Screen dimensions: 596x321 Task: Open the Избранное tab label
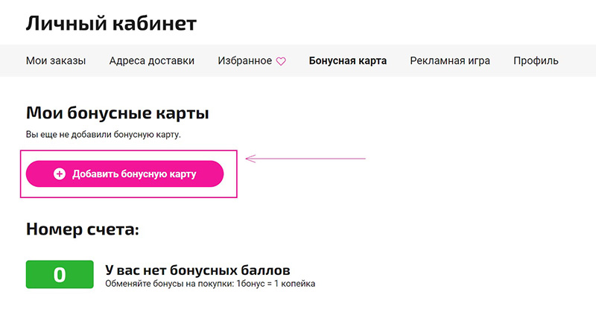tap(244, 61)
